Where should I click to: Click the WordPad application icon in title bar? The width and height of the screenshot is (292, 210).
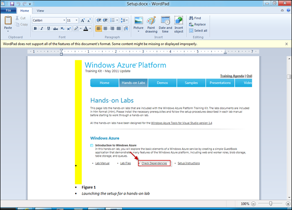click(3, 4)
